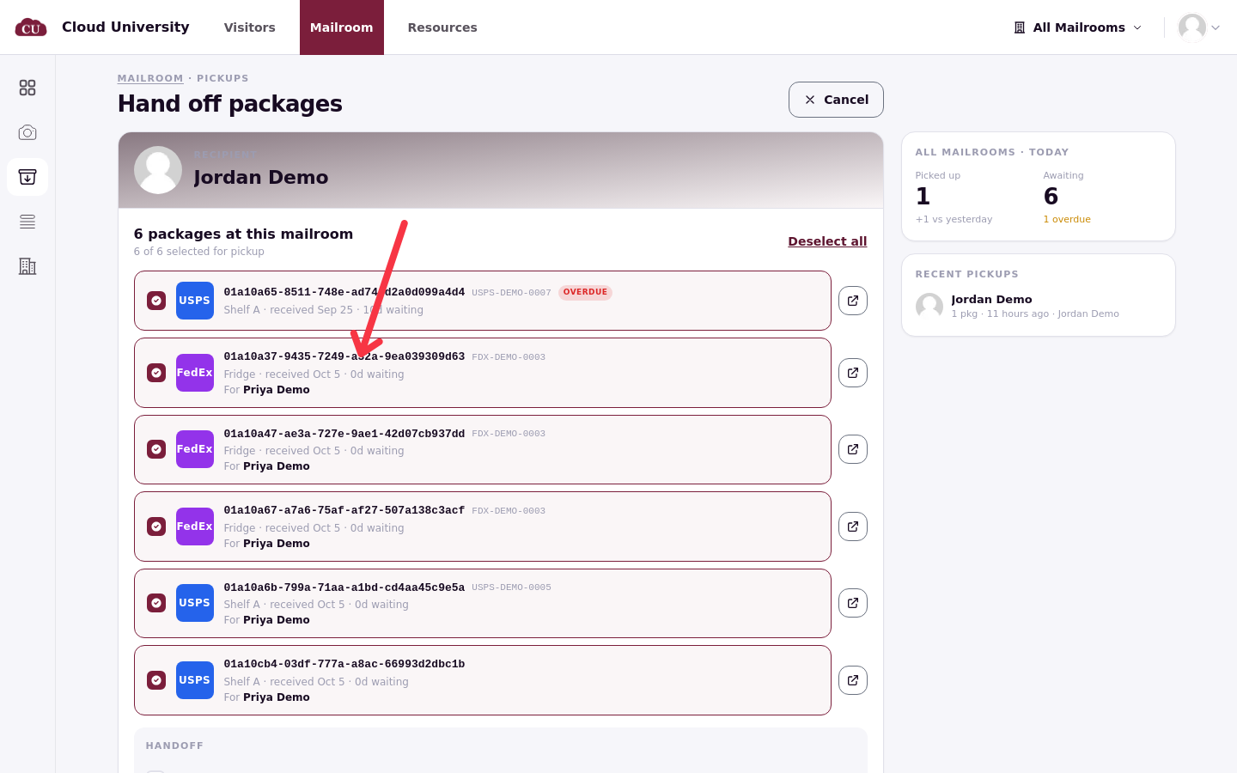Select the package inbox icon in sidebar
The image size is (1237, 773).
(x=27, y=177)
